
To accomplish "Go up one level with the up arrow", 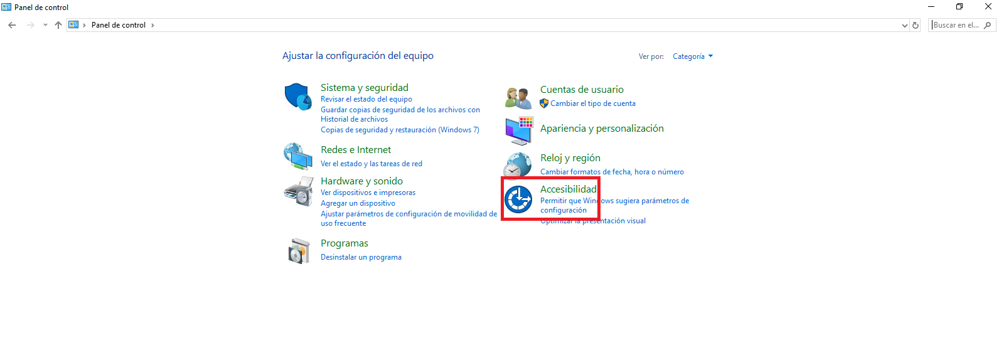I will (58, 25).
